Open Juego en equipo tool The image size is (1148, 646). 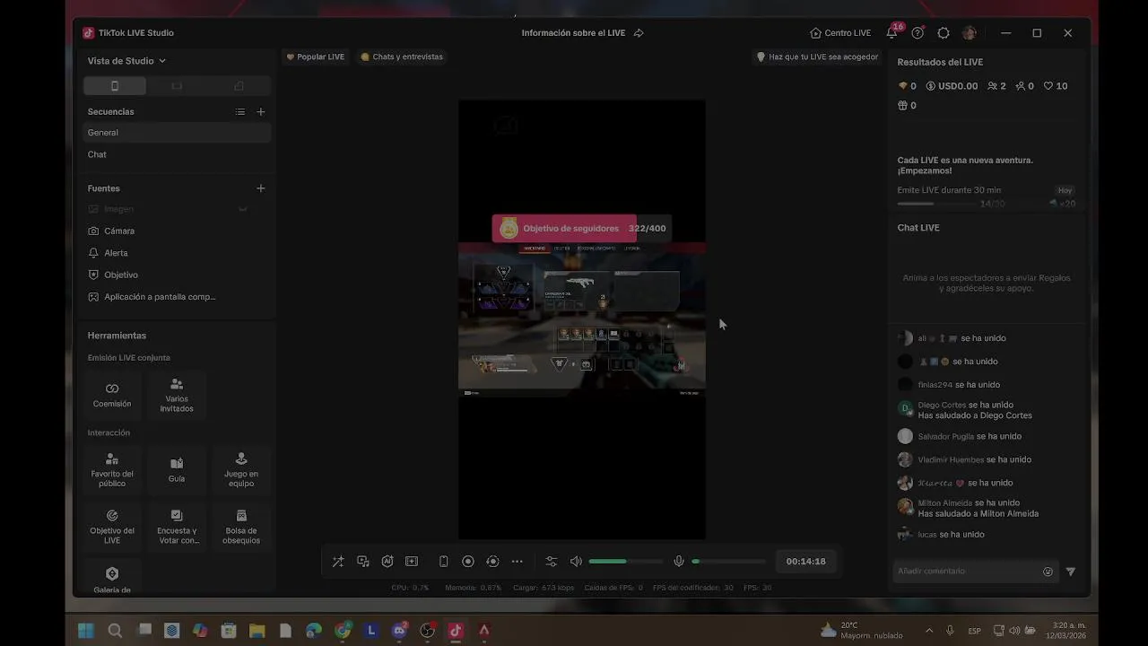241,470
